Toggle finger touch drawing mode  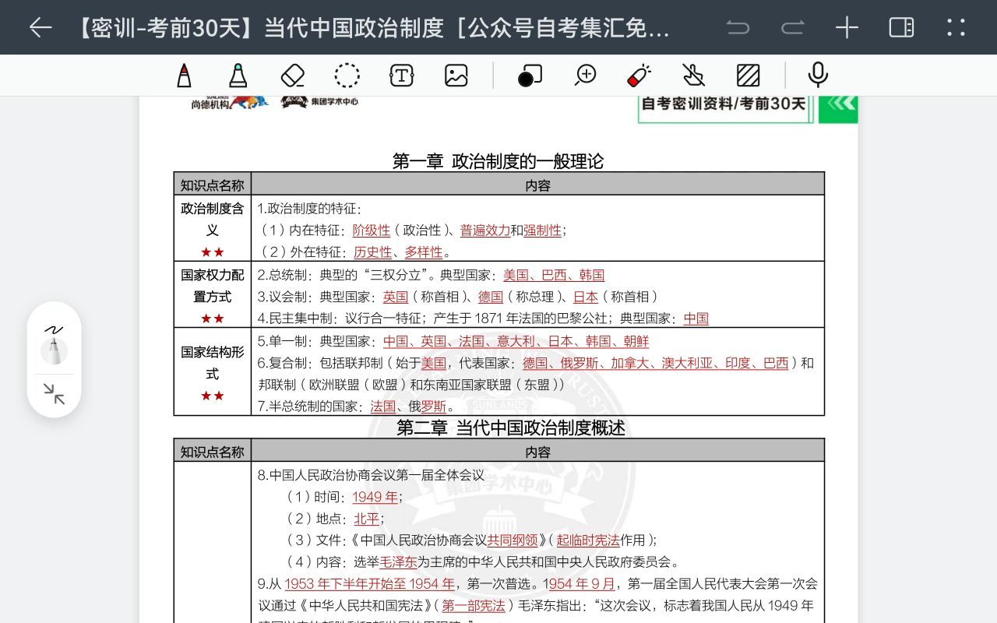click(x=692, y=76)
